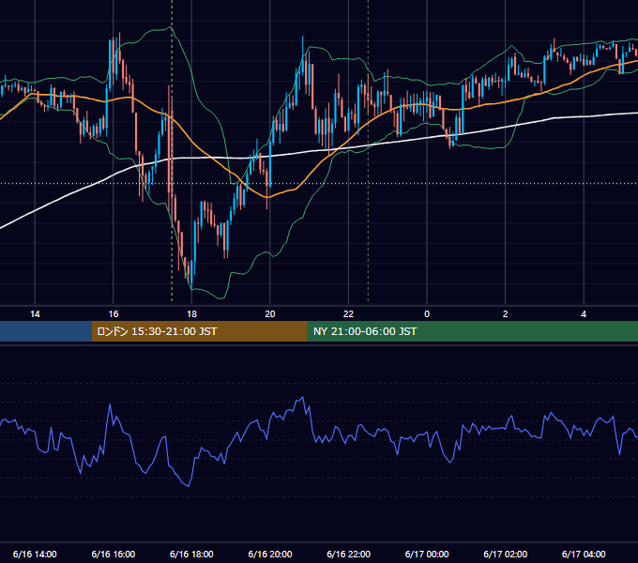Click the '6/16 20:00' date label
Viewport: 638px width, 563px height.
pos(270,554)
